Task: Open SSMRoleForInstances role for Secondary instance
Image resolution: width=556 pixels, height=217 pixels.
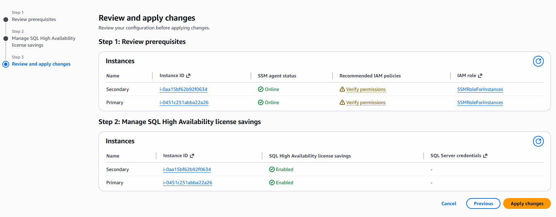Action: 480,90
